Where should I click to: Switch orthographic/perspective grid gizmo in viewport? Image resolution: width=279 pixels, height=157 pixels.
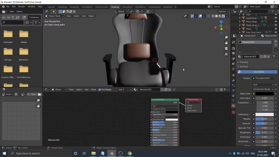click(x=226, y=54)
